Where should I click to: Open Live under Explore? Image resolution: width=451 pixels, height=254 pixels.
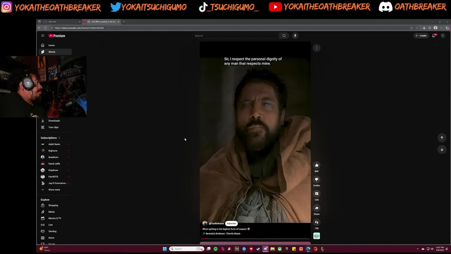[x=55, y=225]
